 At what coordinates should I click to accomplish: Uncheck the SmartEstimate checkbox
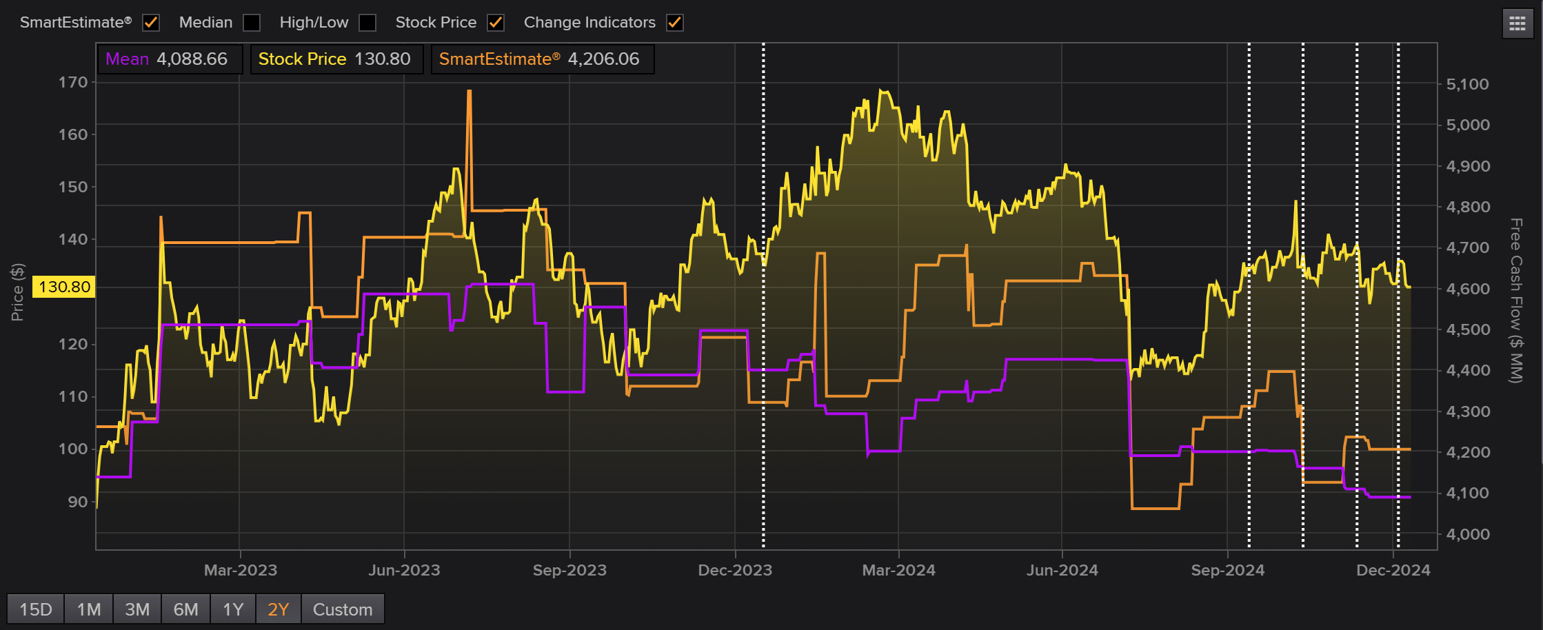click(x=151, y=23)
